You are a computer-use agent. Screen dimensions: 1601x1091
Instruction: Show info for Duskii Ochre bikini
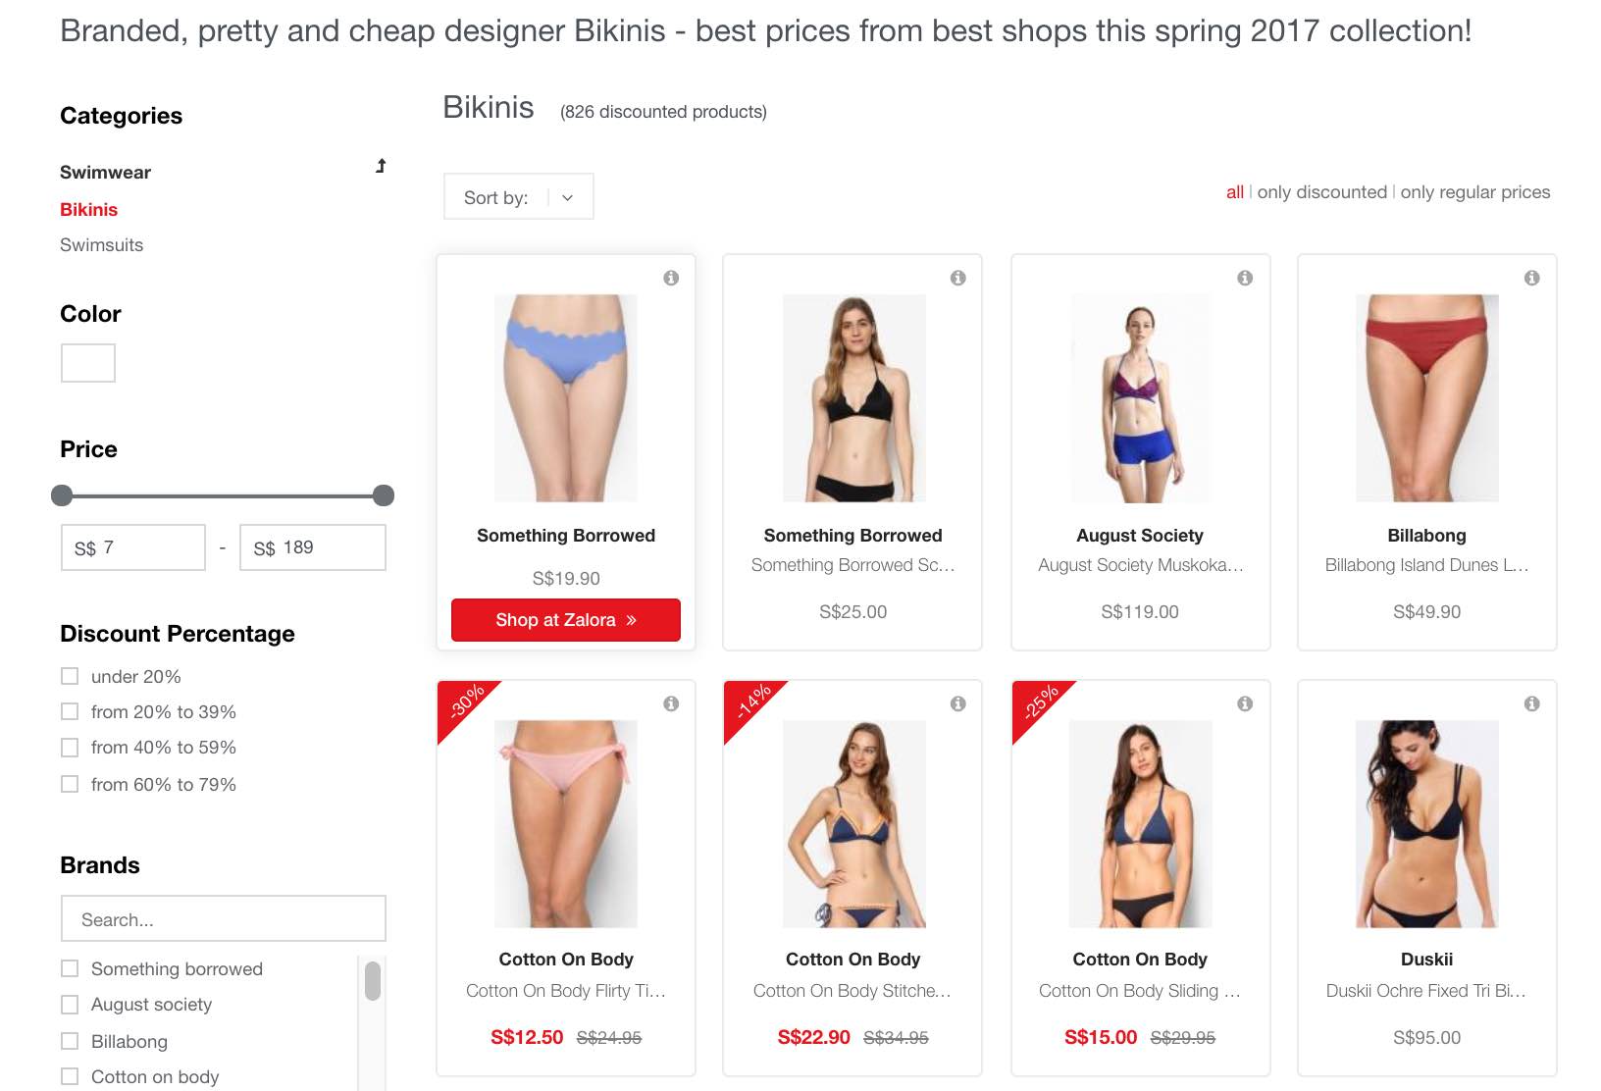point(1531,703)
